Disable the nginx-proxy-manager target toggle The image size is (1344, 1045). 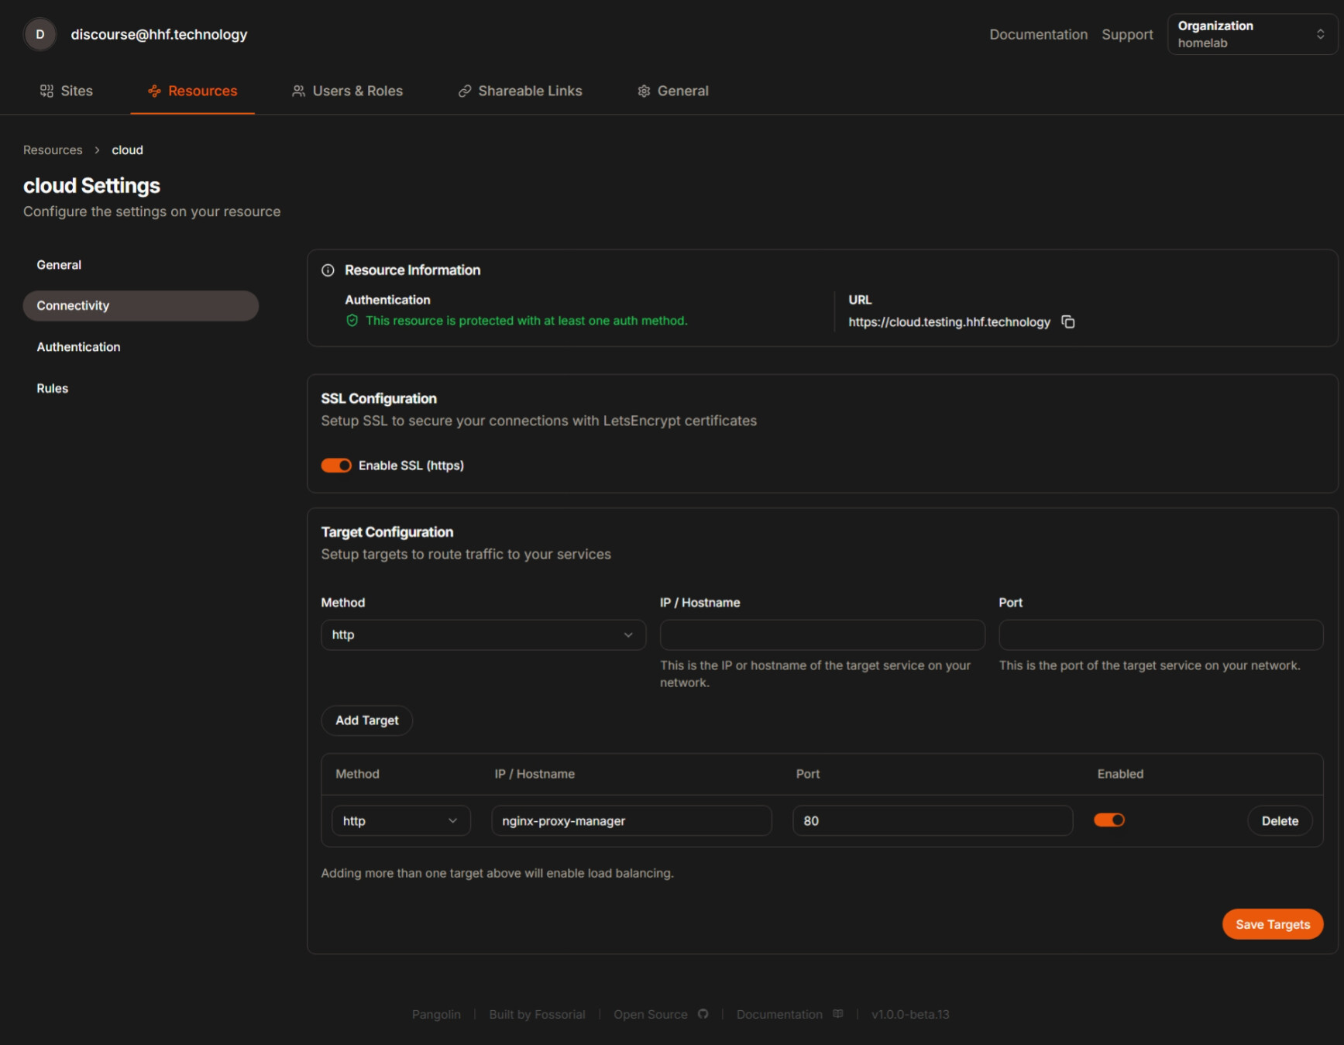pos(1109,820)
